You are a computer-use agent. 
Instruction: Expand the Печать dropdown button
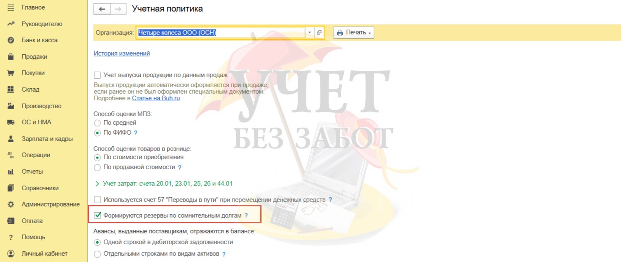(354, 32)
